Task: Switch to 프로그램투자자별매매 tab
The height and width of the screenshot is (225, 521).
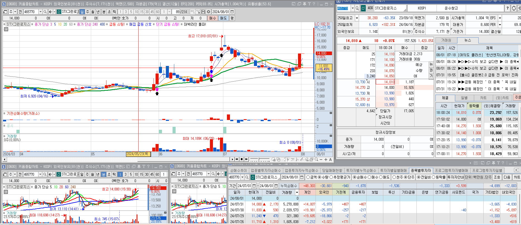Action: coord(452,170)
